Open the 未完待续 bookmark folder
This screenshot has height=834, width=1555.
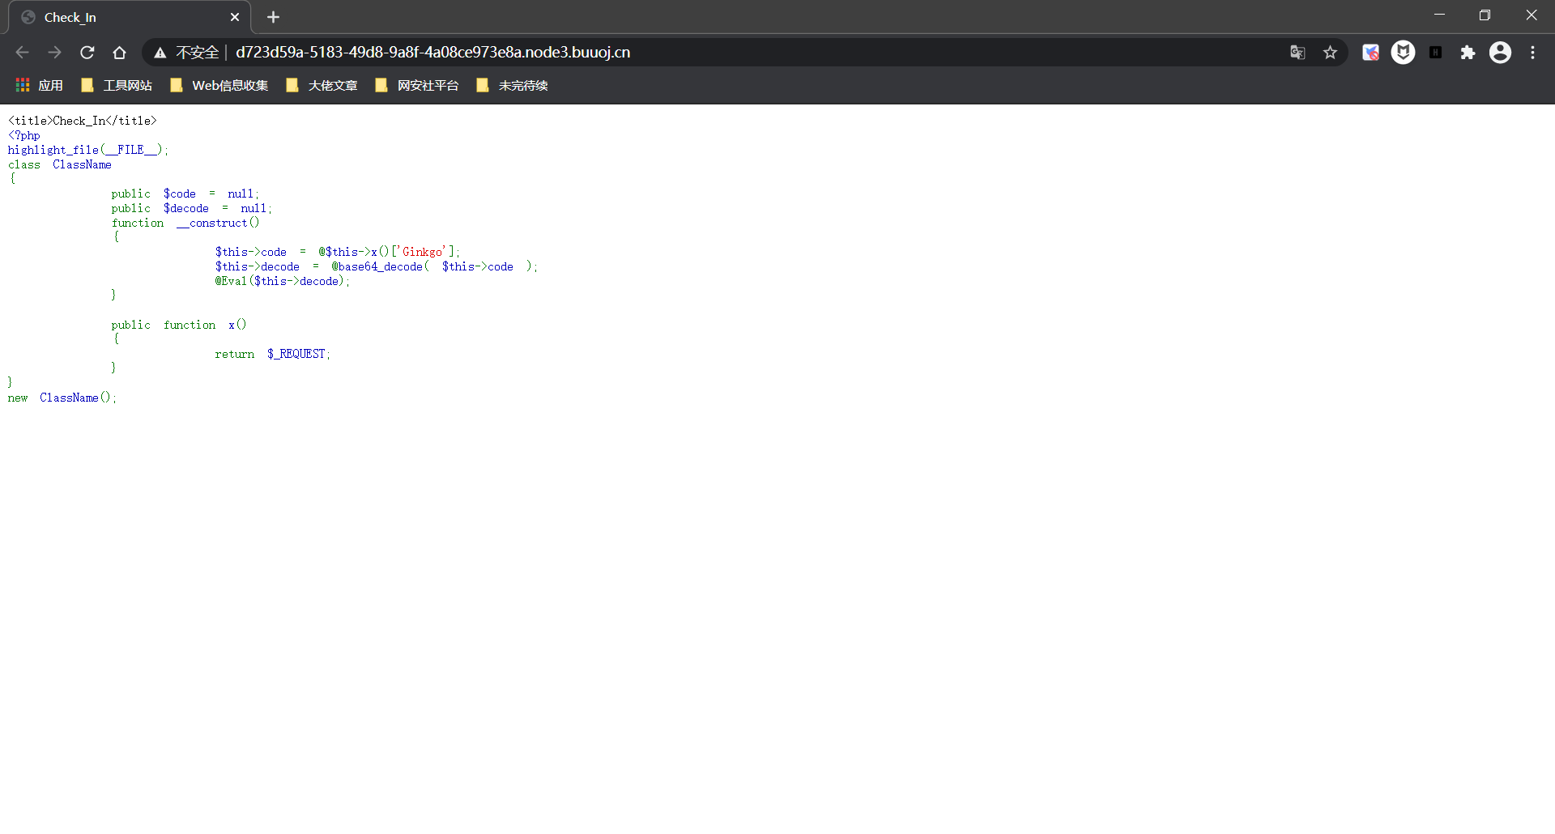point(512,85)
